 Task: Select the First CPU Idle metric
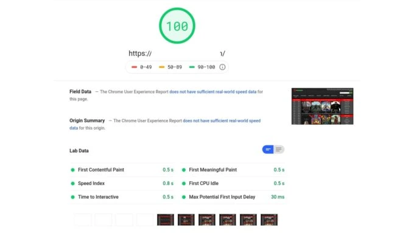[233, 183]
